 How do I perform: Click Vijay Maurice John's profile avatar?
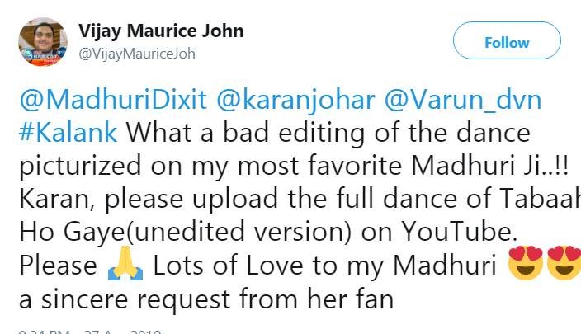point(42,42)
